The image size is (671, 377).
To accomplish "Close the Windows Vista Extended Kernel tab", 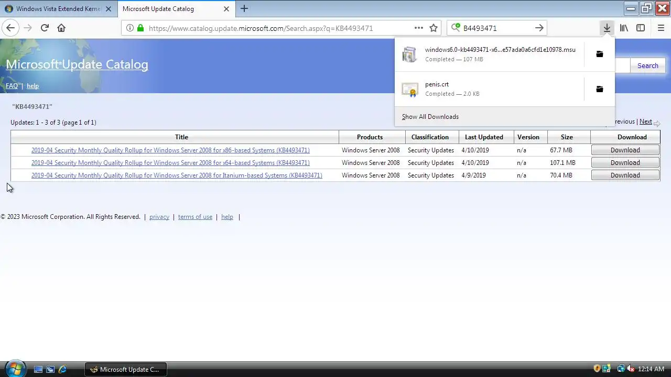I will tap(108, 9).
